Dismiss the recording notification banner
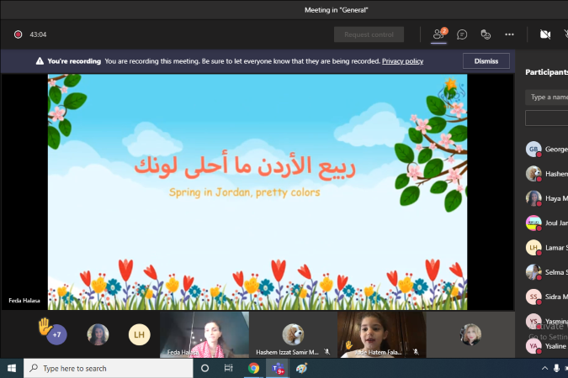 click(x=486, y=61)
